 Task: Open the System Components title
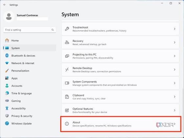coord(85,82)
